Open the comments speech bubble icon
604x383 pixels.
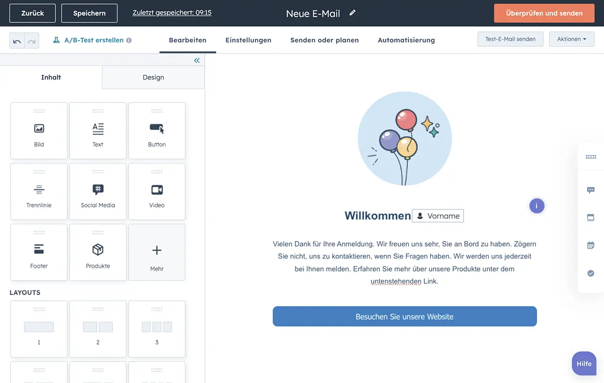pyautogui.click(x=591, y=190)
